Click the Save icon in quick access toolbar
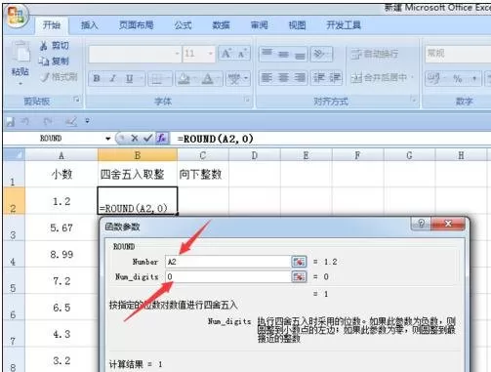Screen dimensions: 491x372 tap(10, 122)
